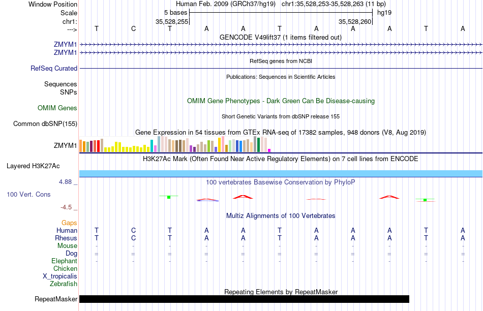Click 'Publications: Sequences in Scientific Articles' title

(x=281, y=77)
